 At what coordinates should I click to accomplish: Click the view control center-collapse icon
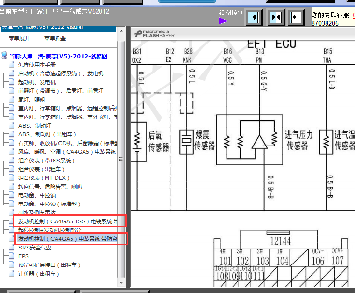[276, 17]
